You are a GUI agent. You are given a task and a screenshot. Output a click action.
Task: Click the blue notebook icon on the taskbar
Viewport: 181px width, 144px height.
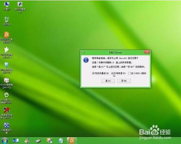(x=61, y=141)
